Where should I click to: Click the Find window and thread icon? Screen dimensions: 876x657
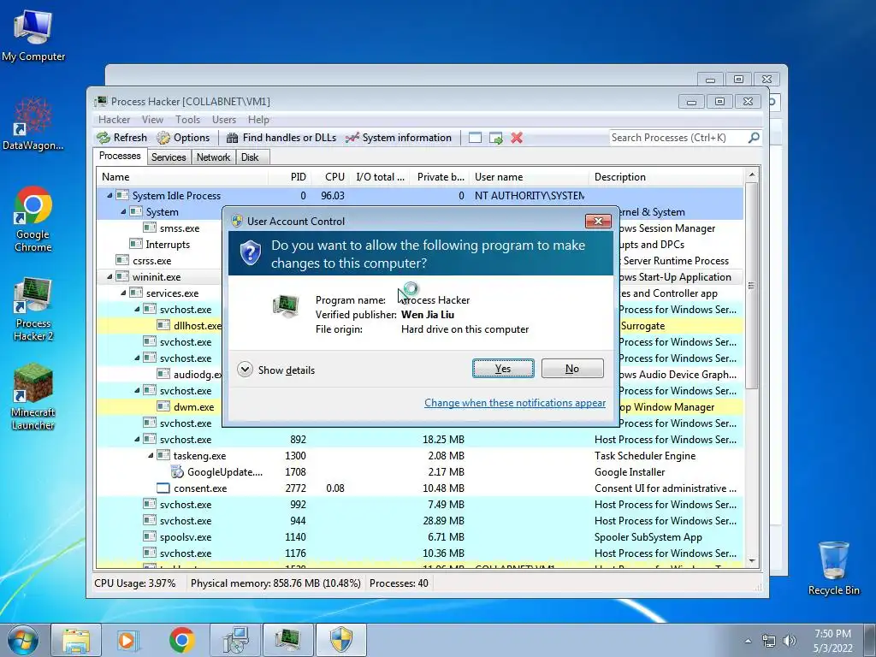(496, 138)
